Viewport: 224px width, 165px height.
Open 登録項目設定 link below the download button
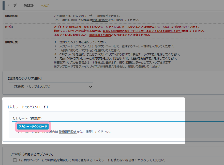[68, 132]
